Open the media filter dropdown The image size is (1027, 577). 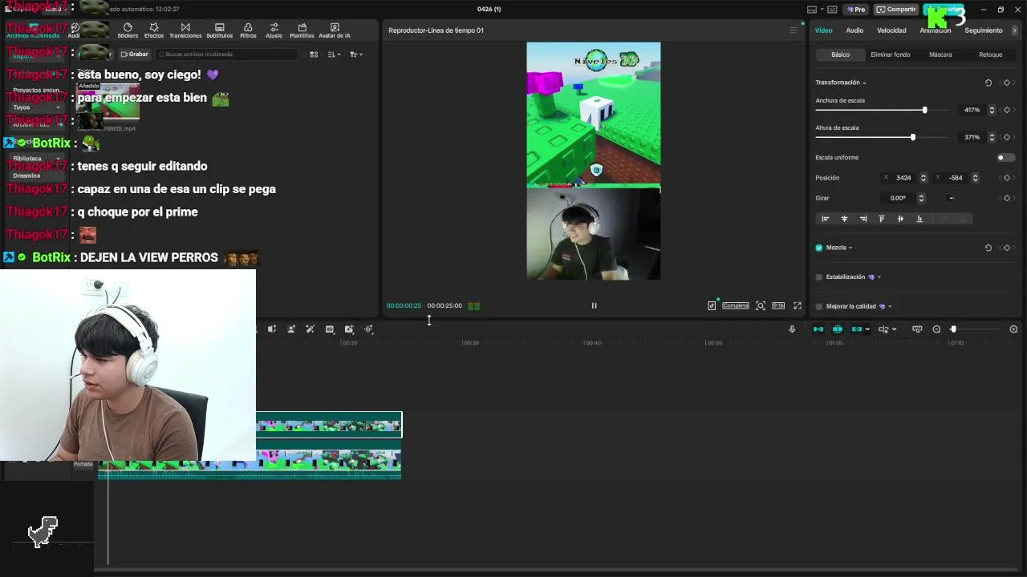pyautogui.click(x=356, y=54)
